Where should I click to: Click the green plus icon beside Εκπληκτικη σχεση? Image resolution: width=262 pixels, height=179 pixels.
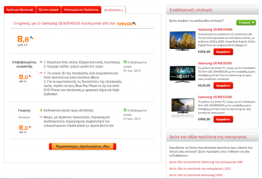click(41, 110)
